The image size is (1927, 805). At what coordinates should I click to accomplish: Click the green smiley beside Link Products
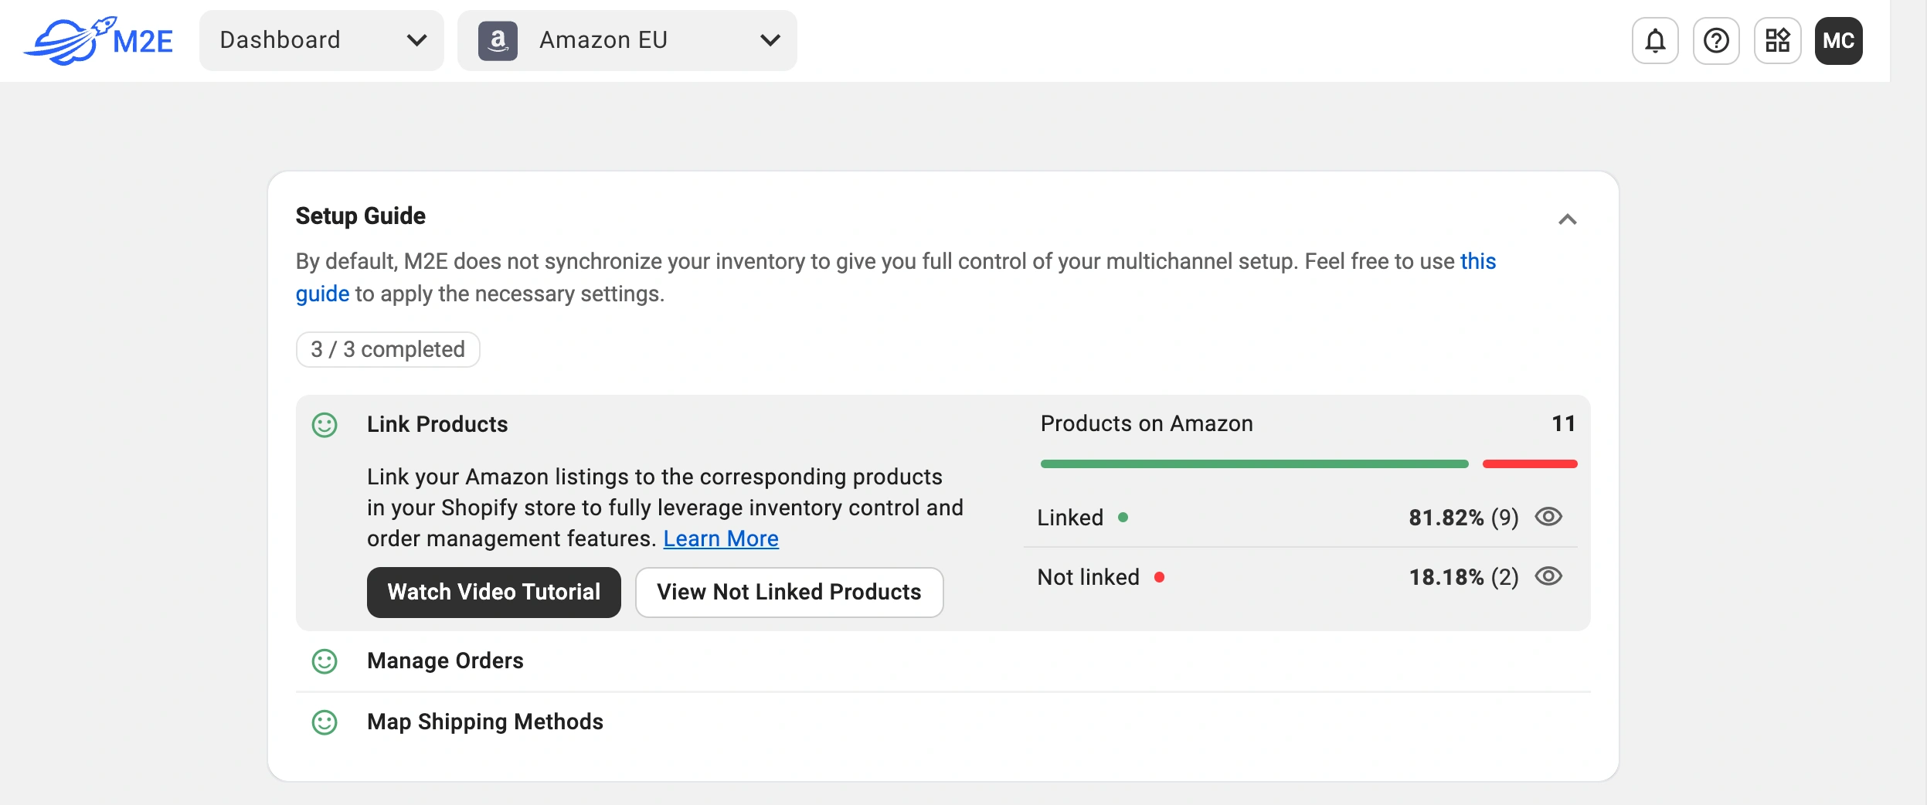pyautogui.click(x=324, y=424)
